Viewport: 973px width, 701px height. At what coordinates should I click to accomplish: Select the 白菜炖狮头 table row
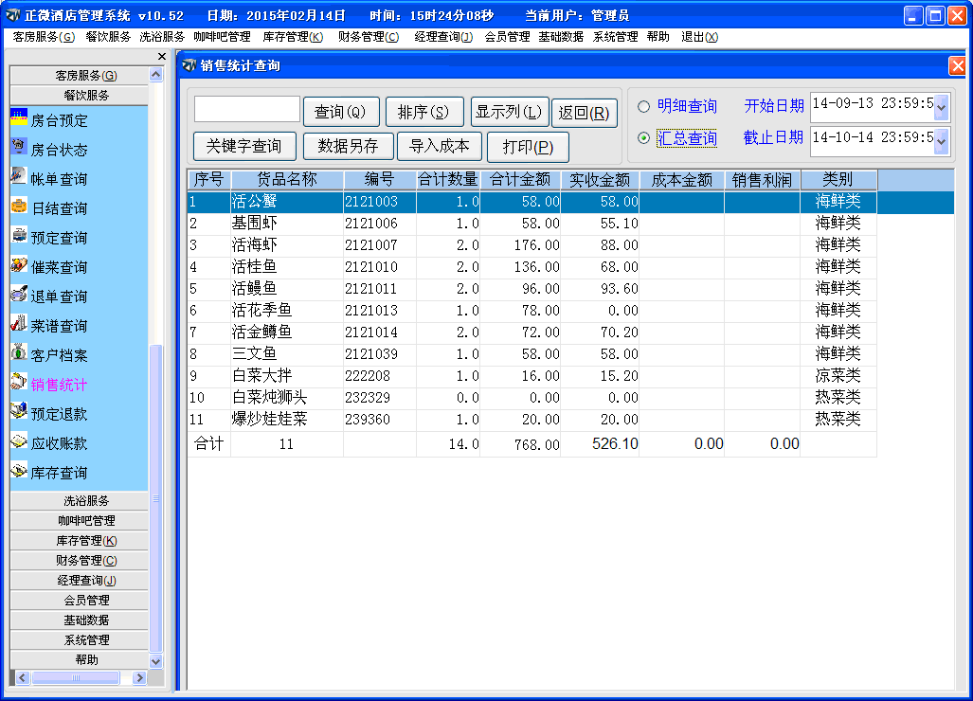tap(532, 398)
